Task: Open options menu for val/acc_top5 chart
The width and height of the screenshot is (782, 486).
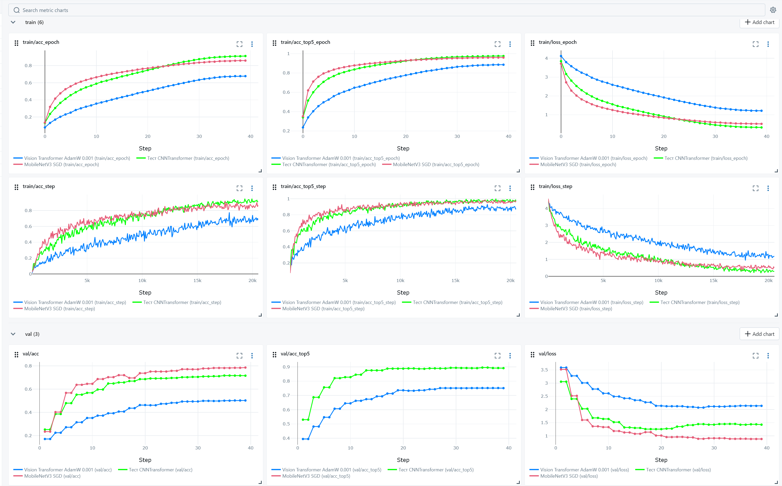Action: click(x=510, y=355)
